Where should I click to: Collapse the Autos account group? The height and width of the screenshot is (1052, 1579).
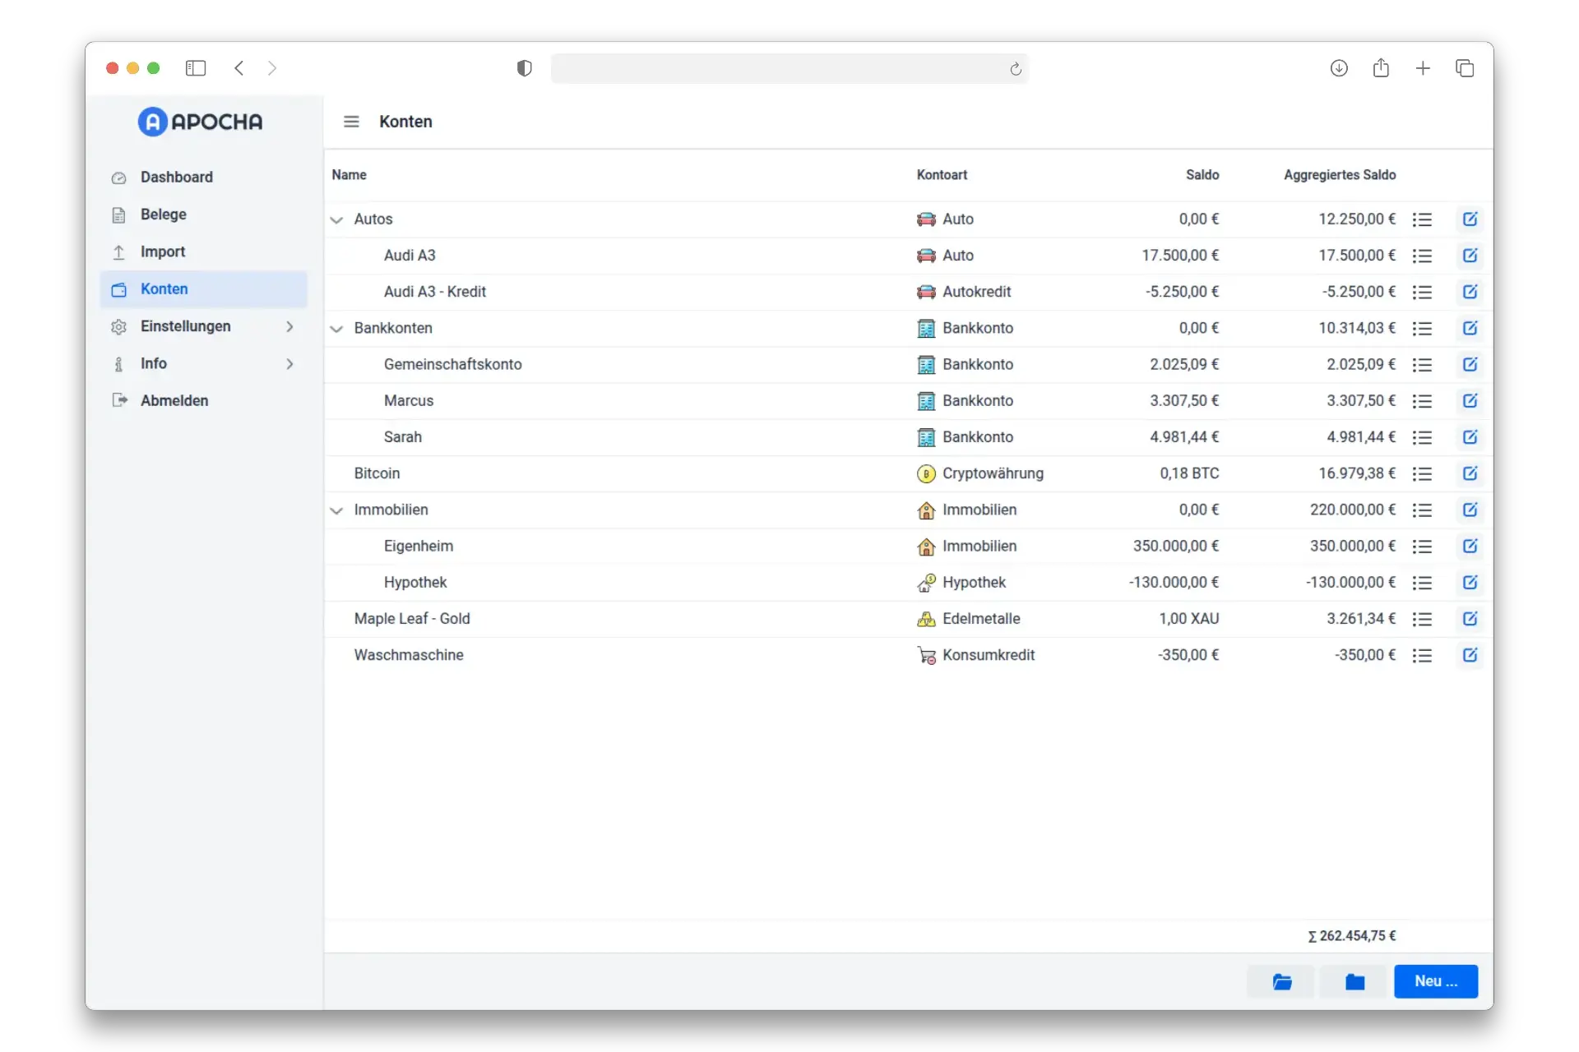pyautogui.click(x=336, y=220)
